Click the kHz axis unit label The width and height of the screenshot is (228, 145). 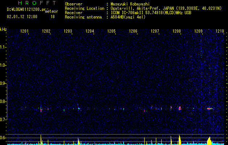pyautogui.click(x=3, y=29)
